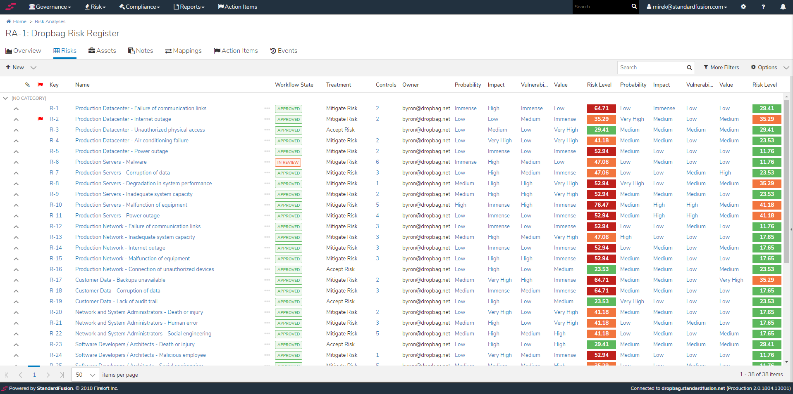Click the attachment paperclip column header

27,85
